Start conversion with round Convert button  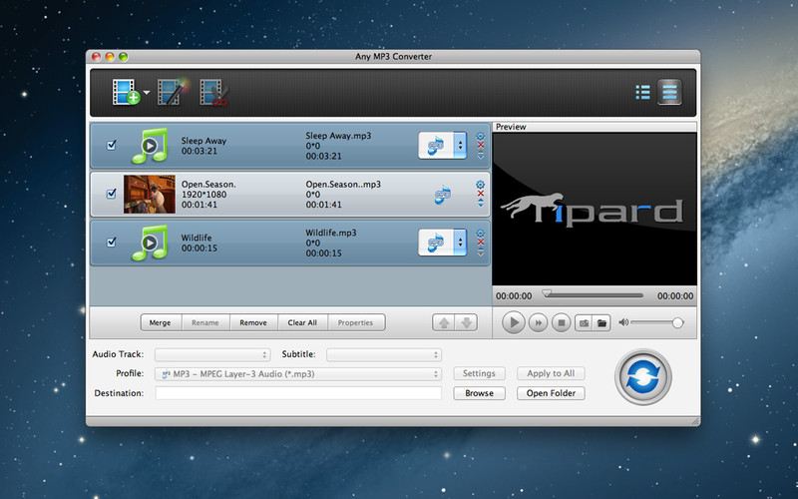tap(643, 377)
